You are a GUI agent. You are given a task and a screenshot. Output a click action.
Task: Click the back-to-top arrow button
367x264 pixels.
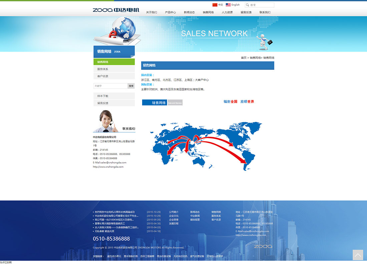pos(358,255)
